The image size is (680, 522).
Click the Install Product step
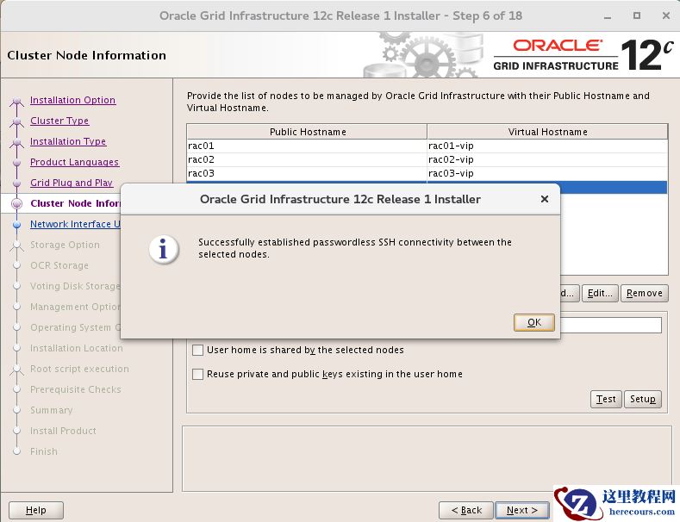point(63,431)
